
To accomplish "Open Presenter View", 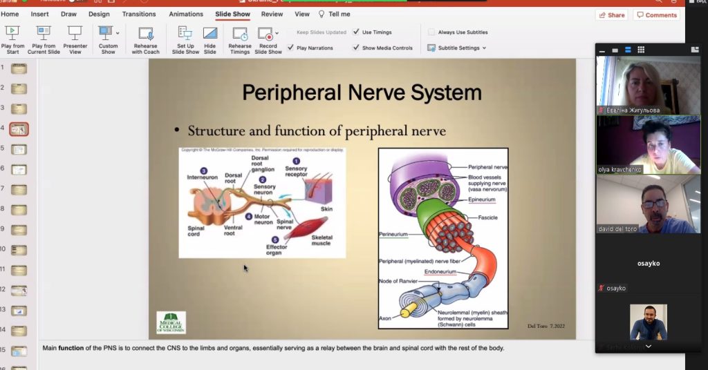I will click(75, 32).
